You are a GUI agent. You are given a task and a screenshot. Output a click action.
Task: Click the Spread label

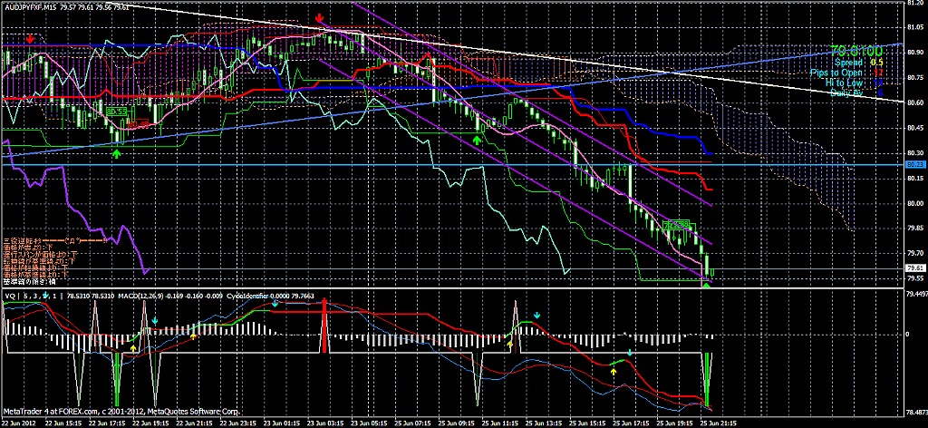846,62
